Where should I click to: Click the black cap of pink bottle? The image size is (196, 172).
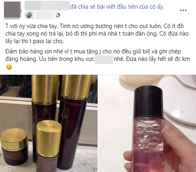149,102
